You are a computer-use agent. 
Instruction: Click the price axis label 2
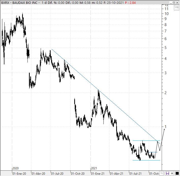pyautogui.click(x=166, y=93)
